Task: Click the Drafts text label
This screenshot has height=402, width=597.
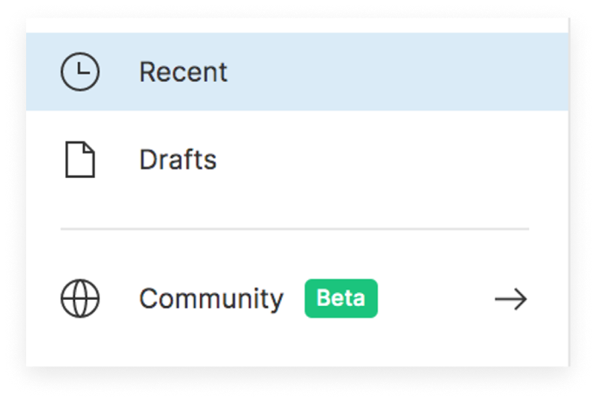Action: 178,160
